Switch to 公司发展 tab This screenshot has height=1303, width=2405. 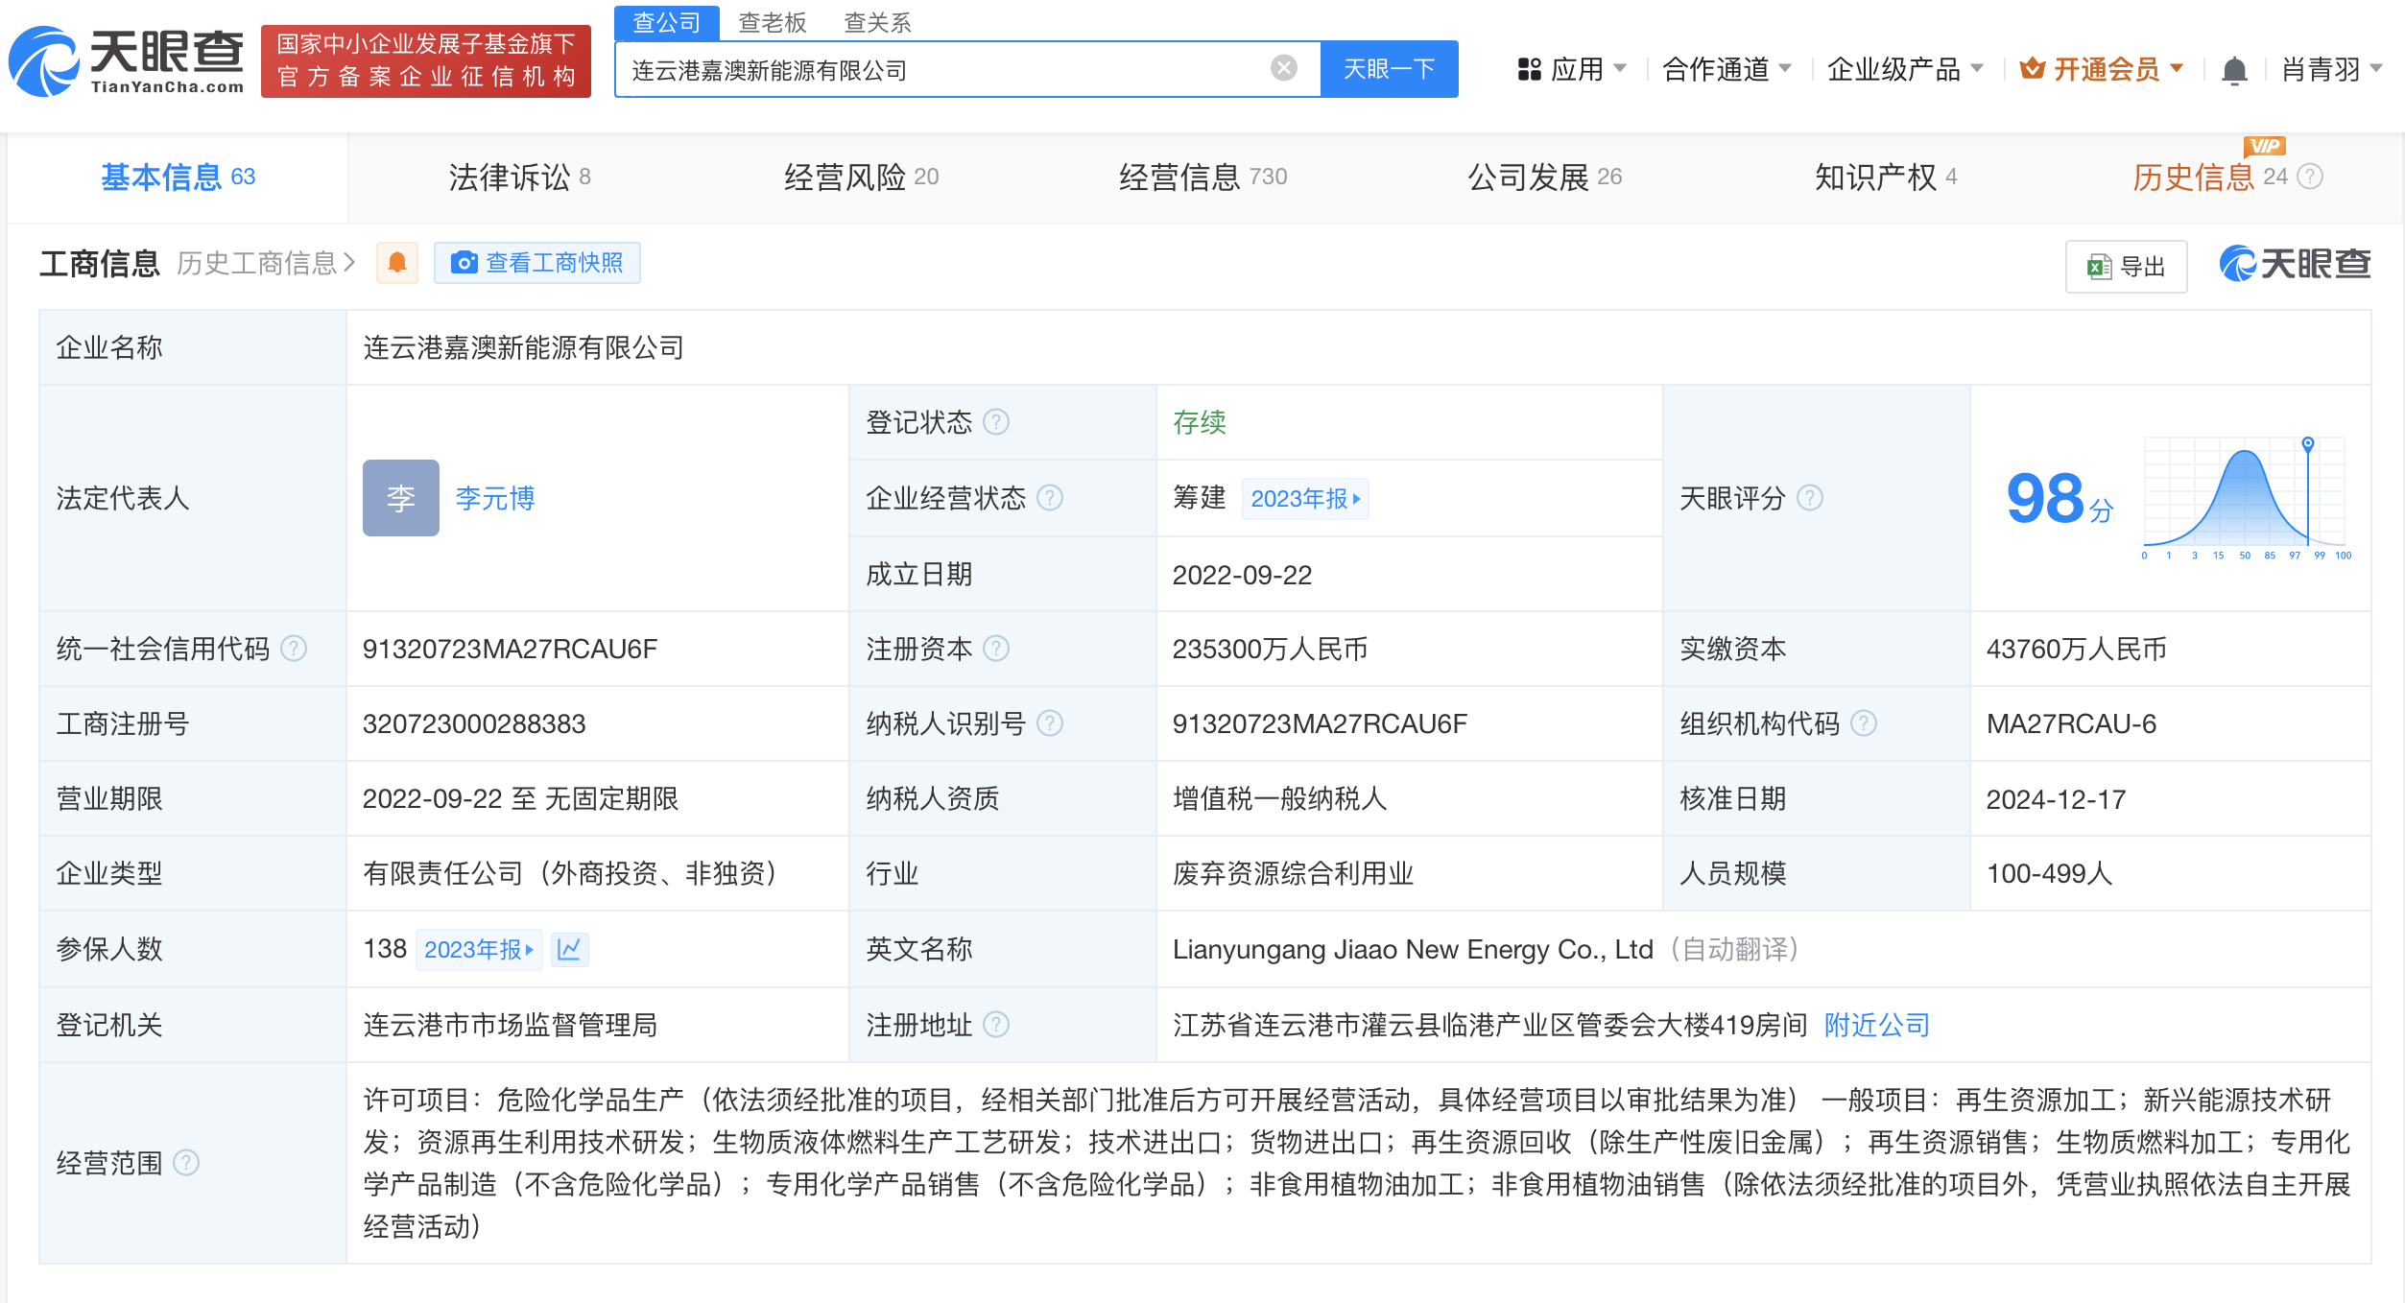click(1544, 177)
